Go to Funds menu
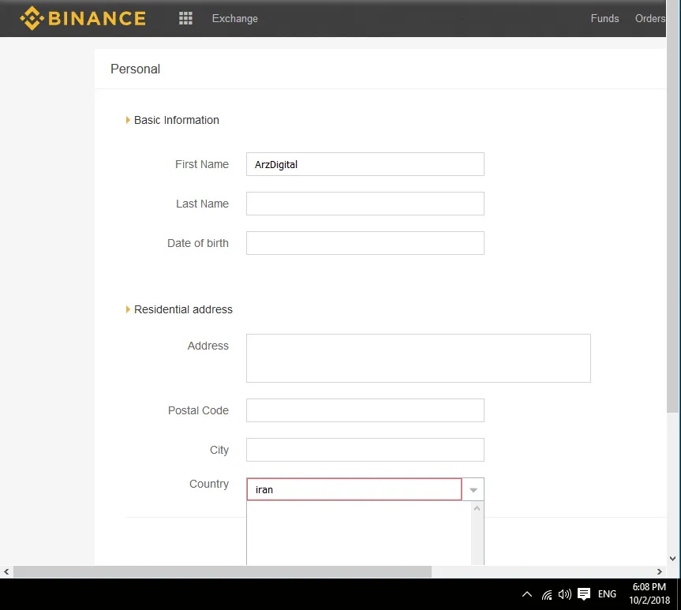 (x=604, y=18)
